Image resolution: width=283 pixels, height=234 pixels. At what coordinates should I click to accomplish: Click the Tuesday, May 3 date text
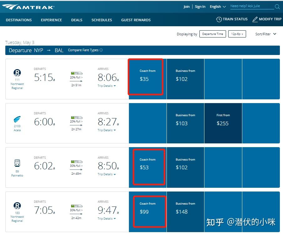coord(20,42)
